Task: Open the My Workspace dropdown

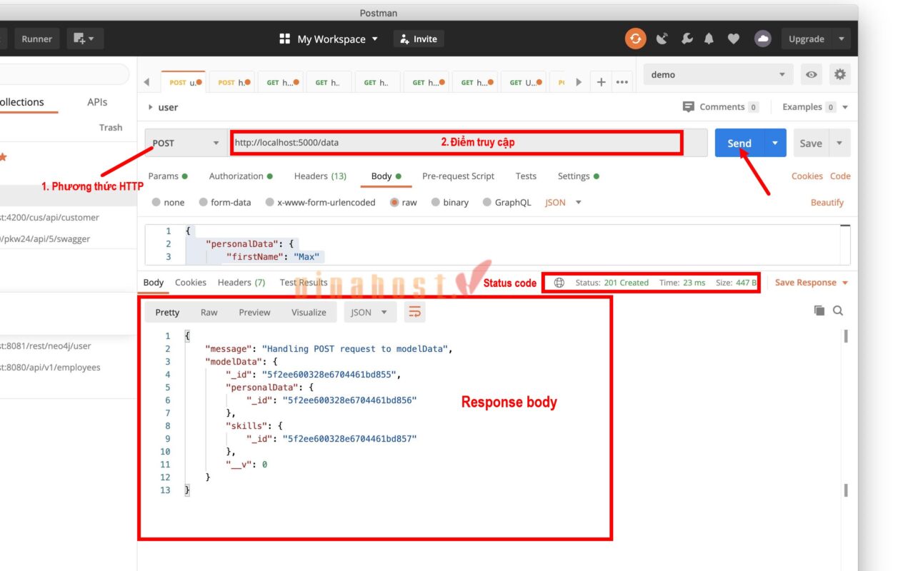Action: click(x=338, y=39)
